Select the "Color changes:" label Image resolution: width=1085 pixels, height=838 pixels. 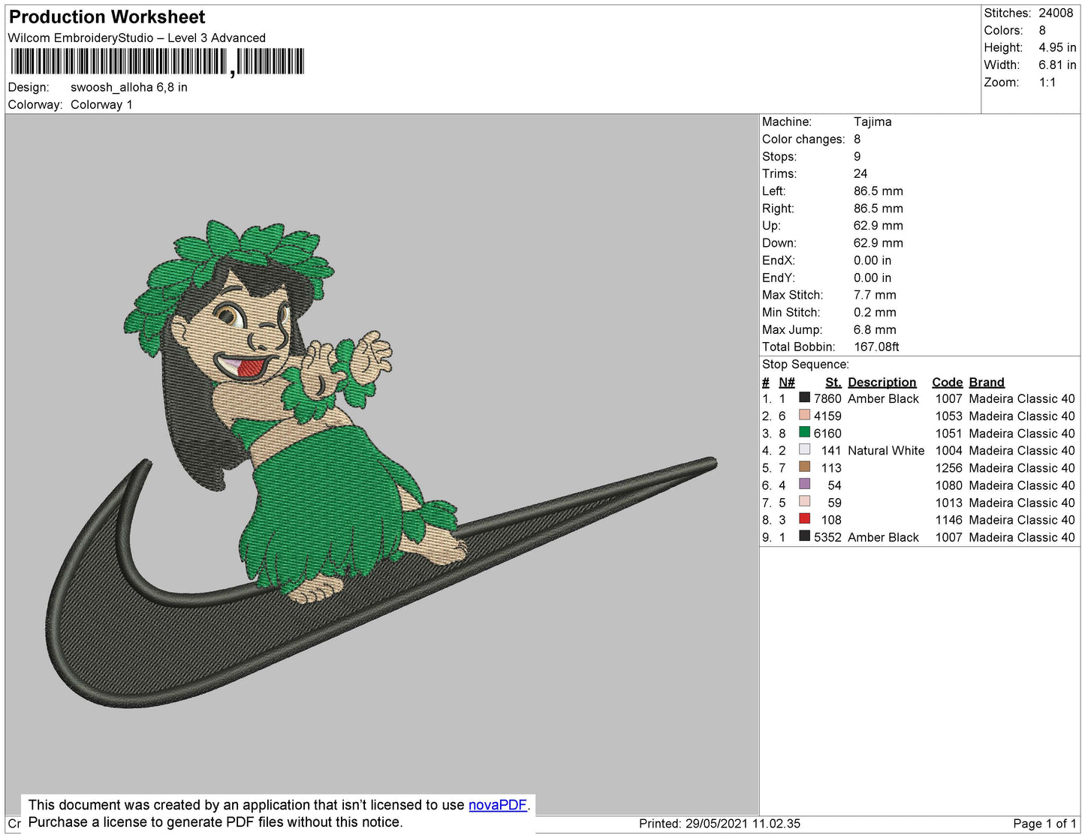click(x=803, y=139)
